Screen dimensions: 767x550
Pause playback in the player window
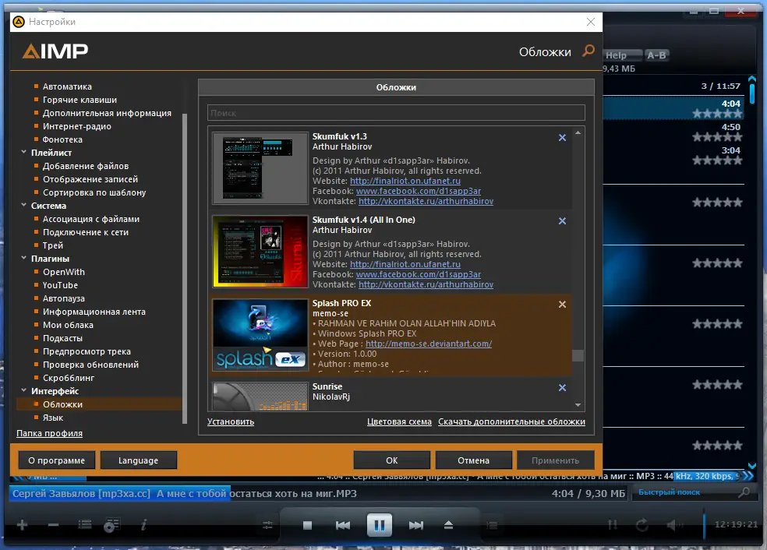(x=379, y=525)
